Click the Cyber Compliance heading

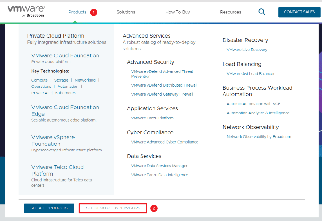click(x=150, y=132)
